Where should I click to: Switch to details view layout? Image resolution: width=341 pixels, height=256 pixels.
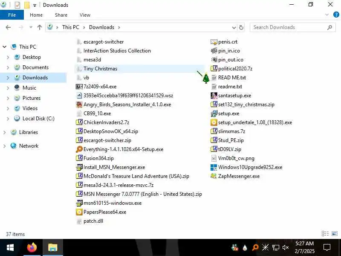[x=325, y=234]
